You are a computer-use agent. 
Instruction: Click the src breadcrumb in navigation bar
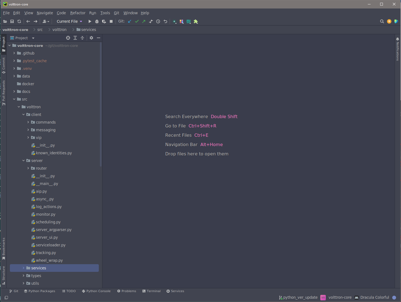(x=40, y=30)
